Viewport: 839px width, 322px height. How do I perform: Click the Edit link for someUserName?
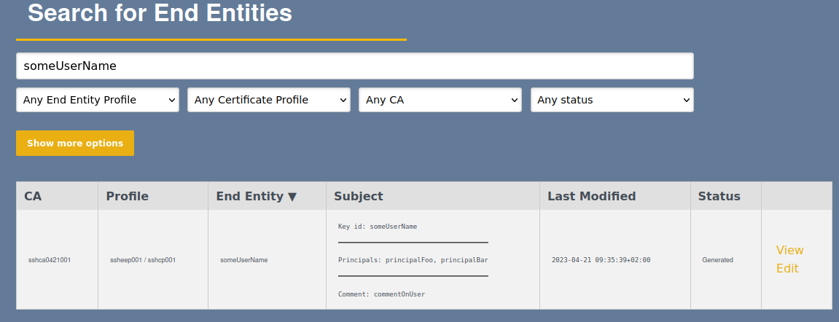click(787, 268)
